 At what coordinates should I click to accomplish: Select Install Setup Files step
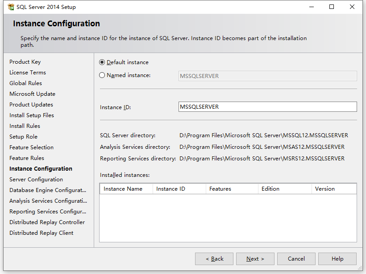[32, 115]
